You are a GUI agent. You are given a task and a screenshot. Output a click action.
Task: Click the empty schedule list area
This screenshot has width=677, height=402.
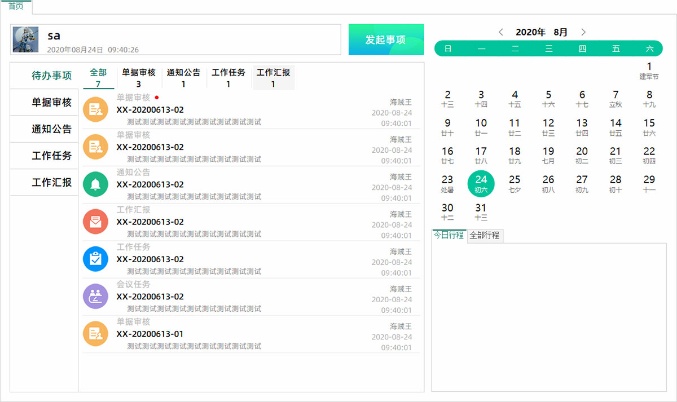[549, 317]
